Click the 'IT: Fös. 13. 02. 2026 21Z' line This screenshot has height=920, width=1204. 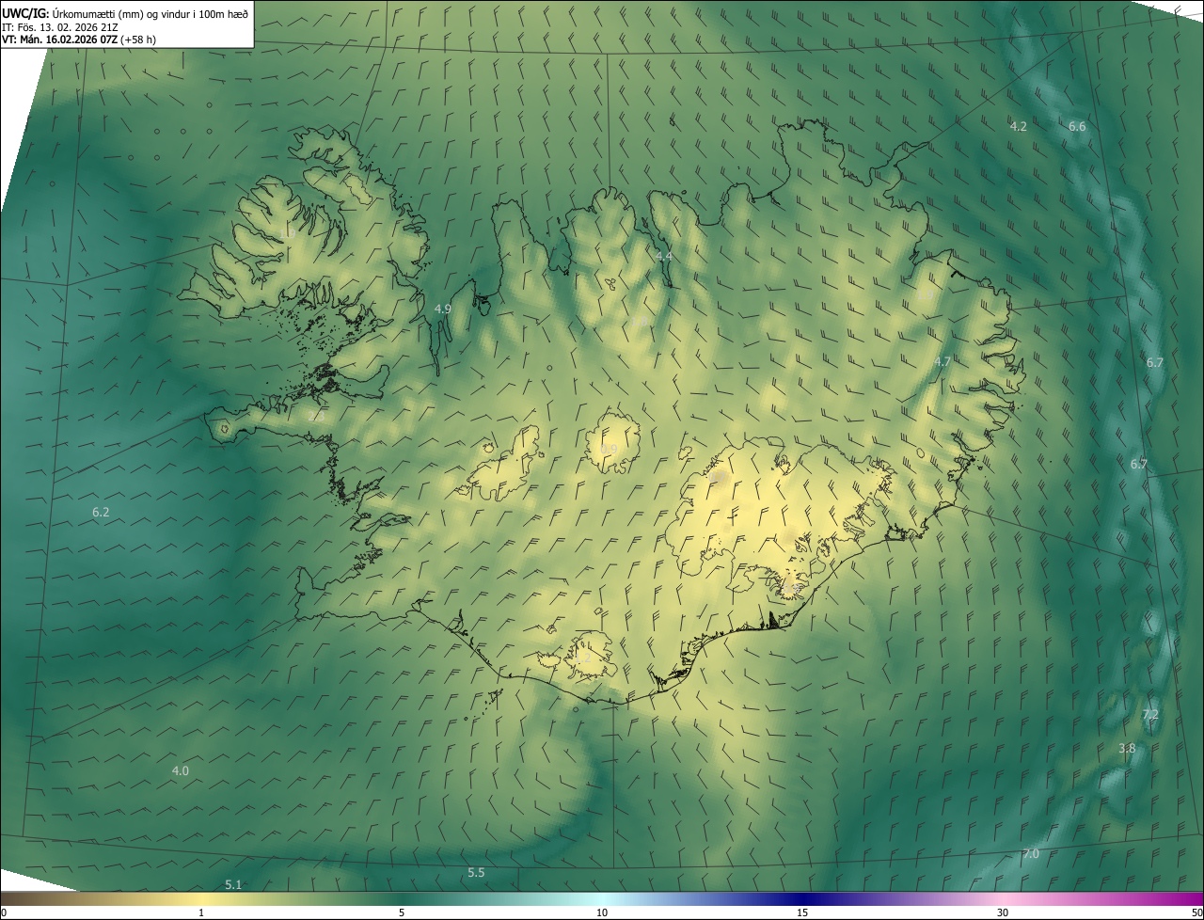[x=60, y=26]
